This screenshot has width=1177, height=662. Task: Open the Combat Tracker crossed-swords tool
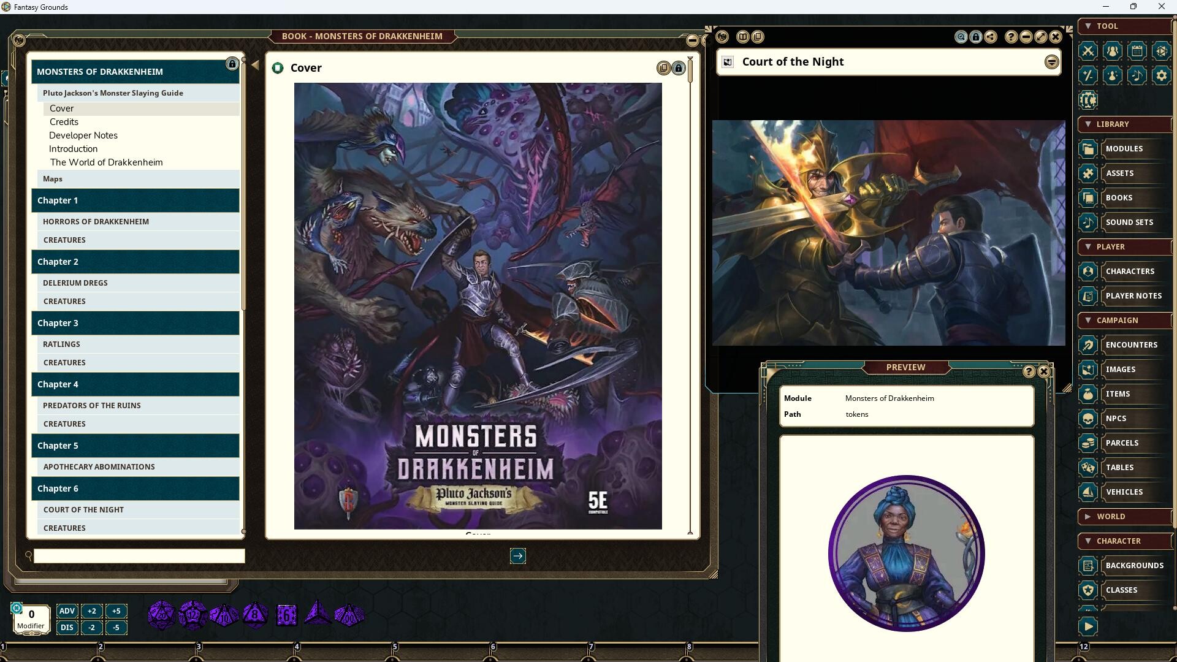tap(1088, 51)
